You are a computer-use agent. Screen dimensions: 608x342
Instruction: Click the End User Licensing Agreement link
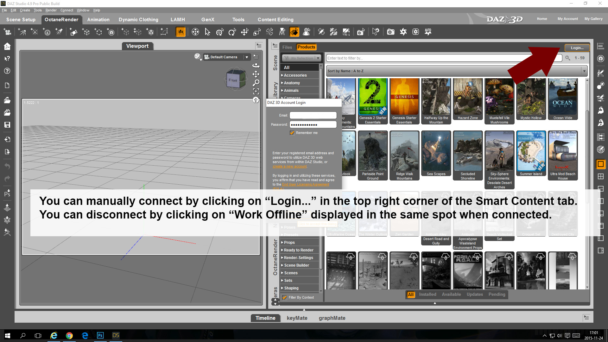tap(305, 185)
